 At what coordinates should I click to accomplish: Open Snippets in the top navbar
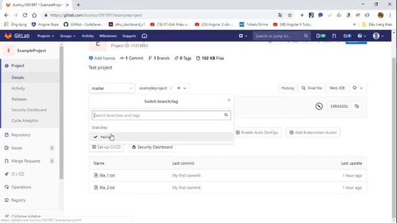click(129, 36)
